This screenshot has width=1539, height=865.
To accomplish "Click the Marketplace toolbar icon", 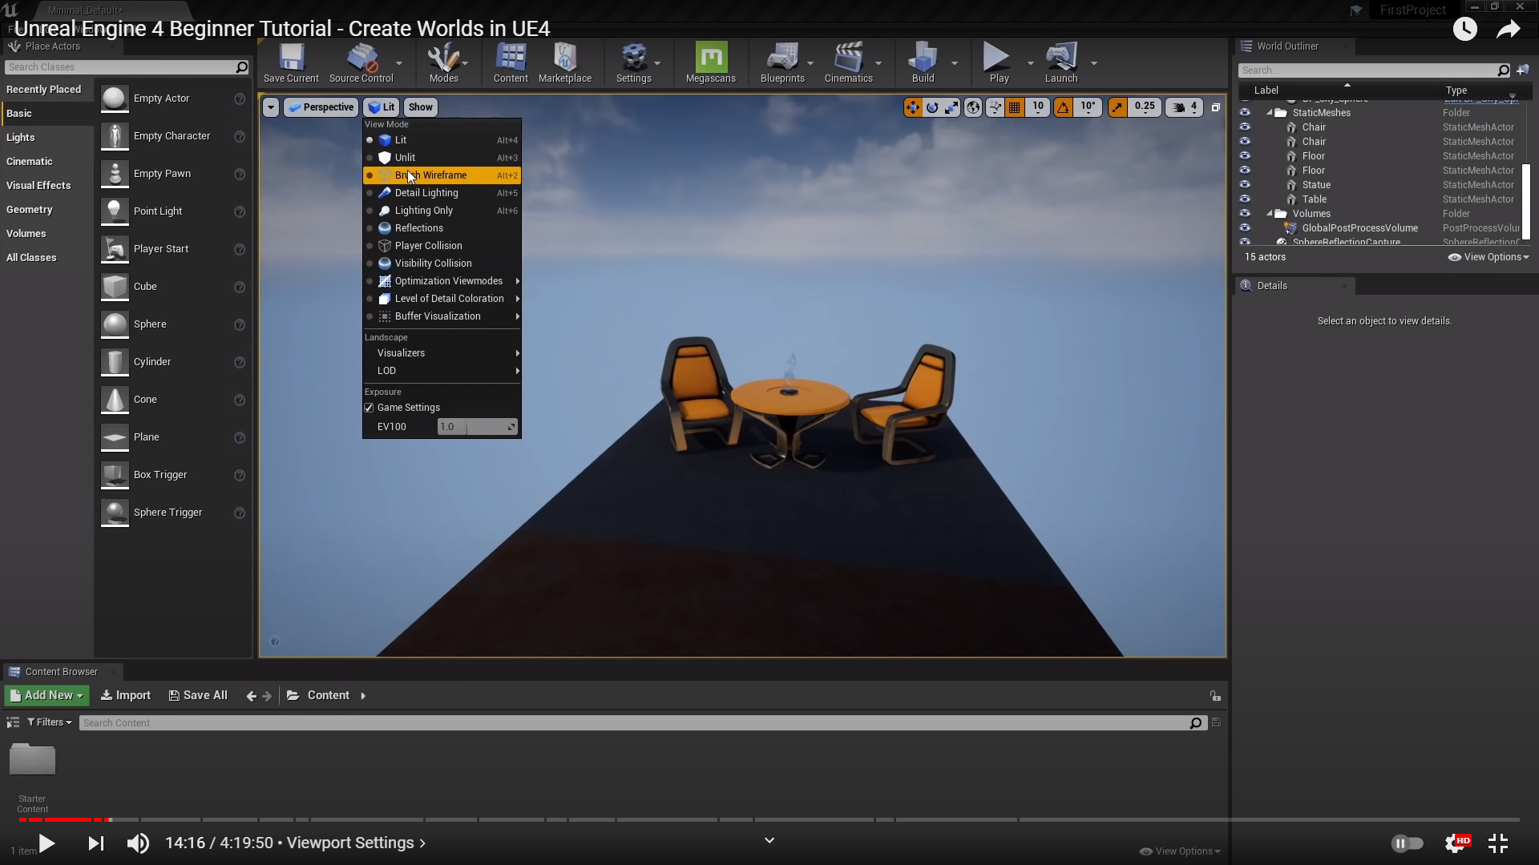I will pyautogui.click(x=564, y=58).
